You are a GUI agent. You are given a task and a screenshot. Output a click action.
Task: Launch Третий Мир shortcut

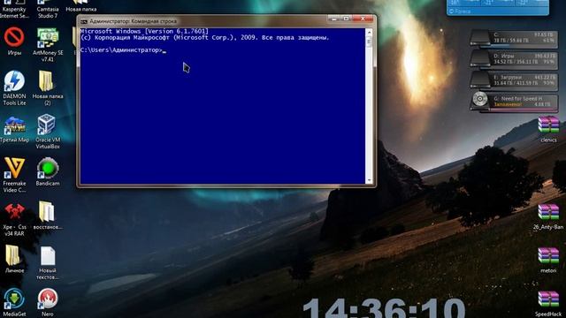[x=14, y=129]
